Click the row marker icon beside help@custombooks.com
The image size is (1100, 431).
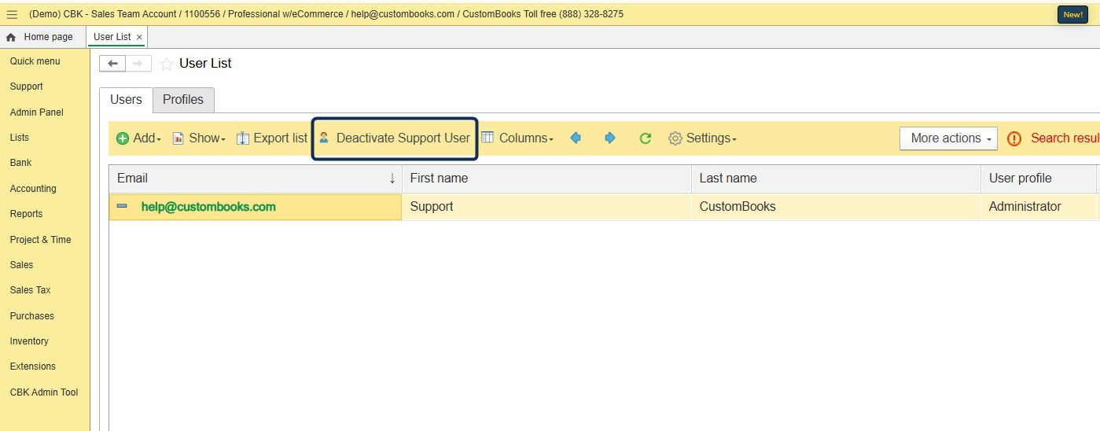122,206
